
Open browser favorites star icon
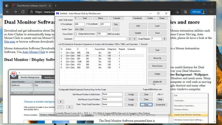coord(177,12)
